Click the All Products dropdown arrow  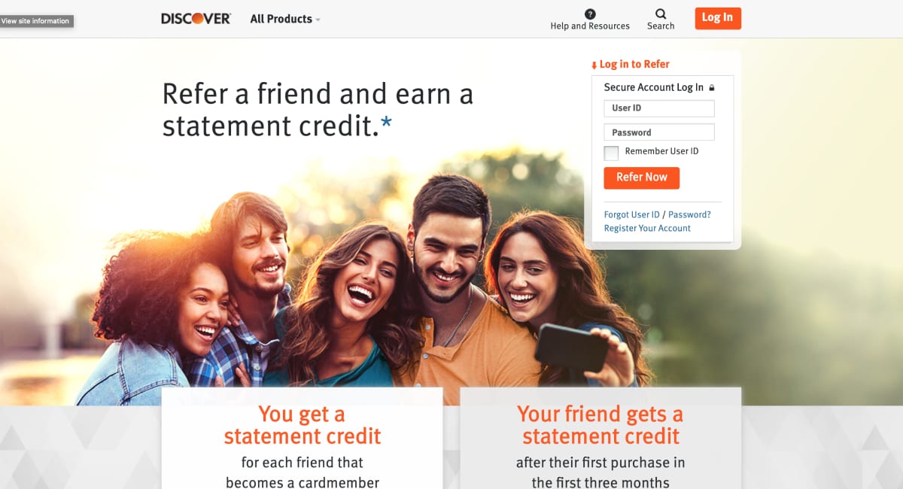click(x=318, y=20)
